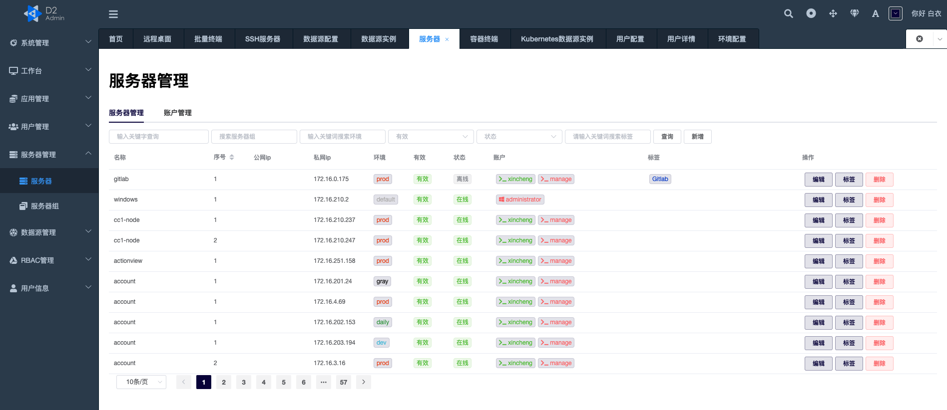Focus the 输入关键字查询 search field
Screen dimensions: 947x410
tap(159, 137)
